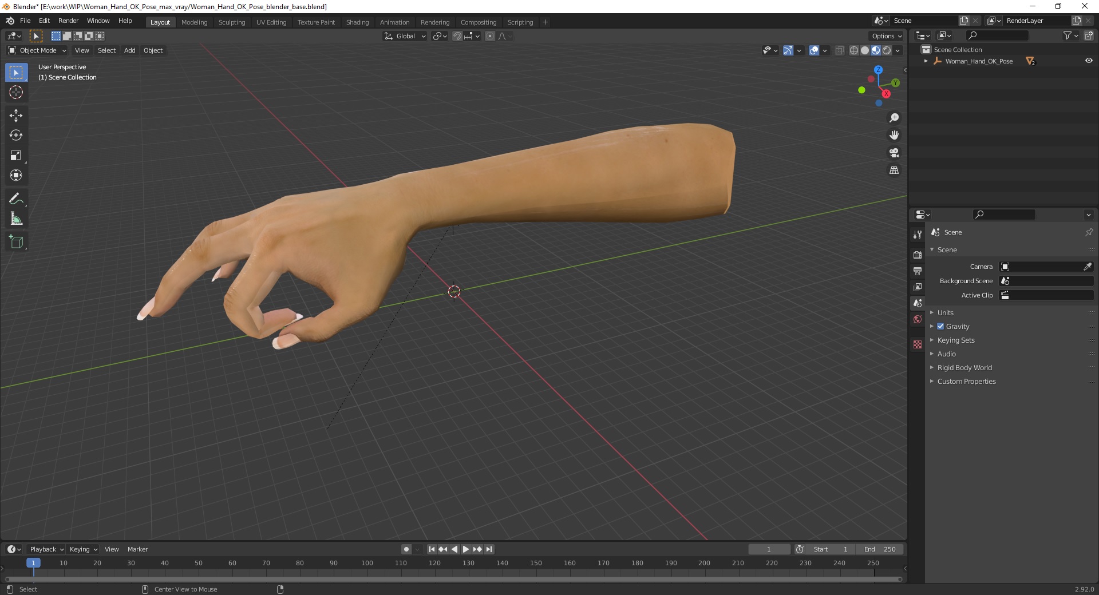Click the current frame number field
Image resolution: width=1099 pixels, height=595 pixels.
pos(769,549)
